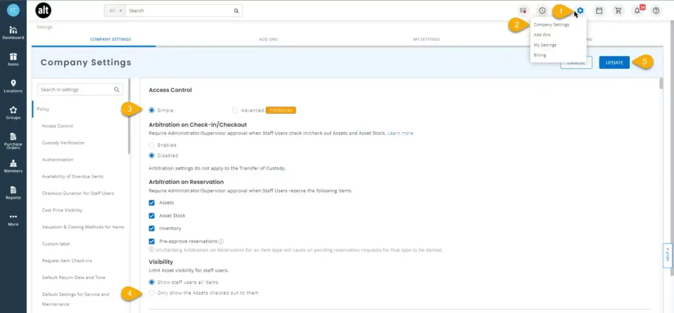
Task: Click the Purchase Orders sidebar icon
Action: pos(13,139)
